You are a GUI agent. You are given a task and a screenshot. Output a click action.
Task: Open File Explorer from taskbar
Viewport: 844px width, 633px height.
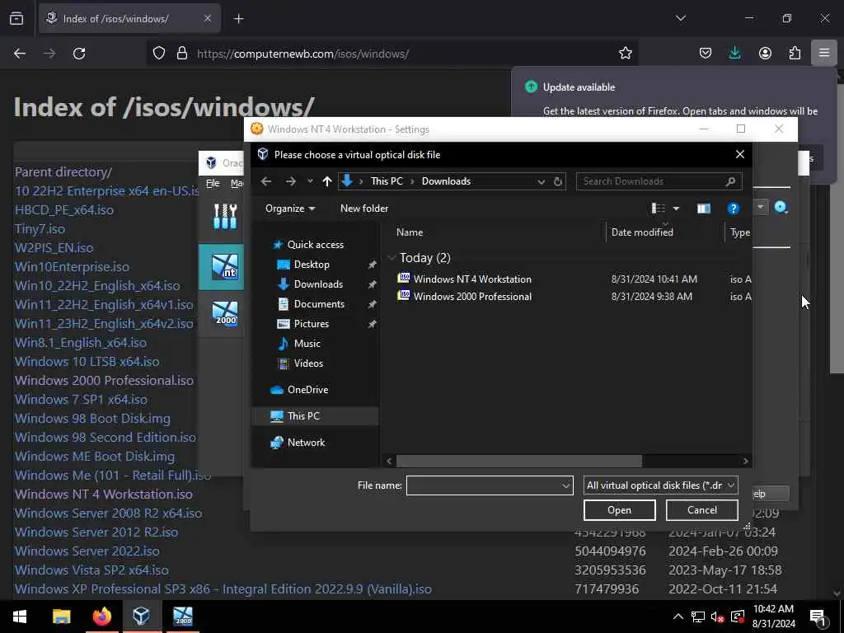(x=61, y=617)
